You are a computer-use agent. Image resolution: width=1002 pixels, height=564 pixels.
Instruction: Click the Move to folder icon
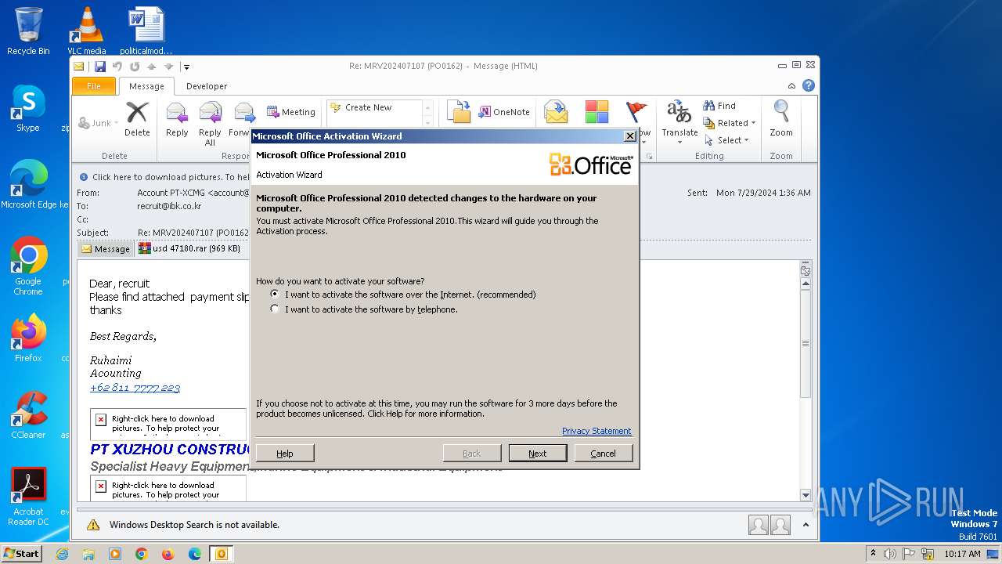tap(459, 112)
